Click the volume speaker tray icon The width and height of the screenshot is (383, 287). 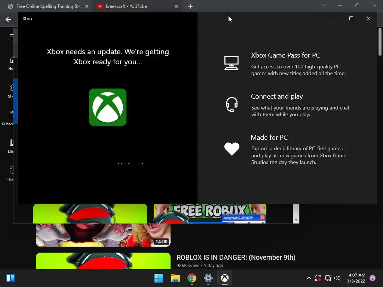coord(337,278)
